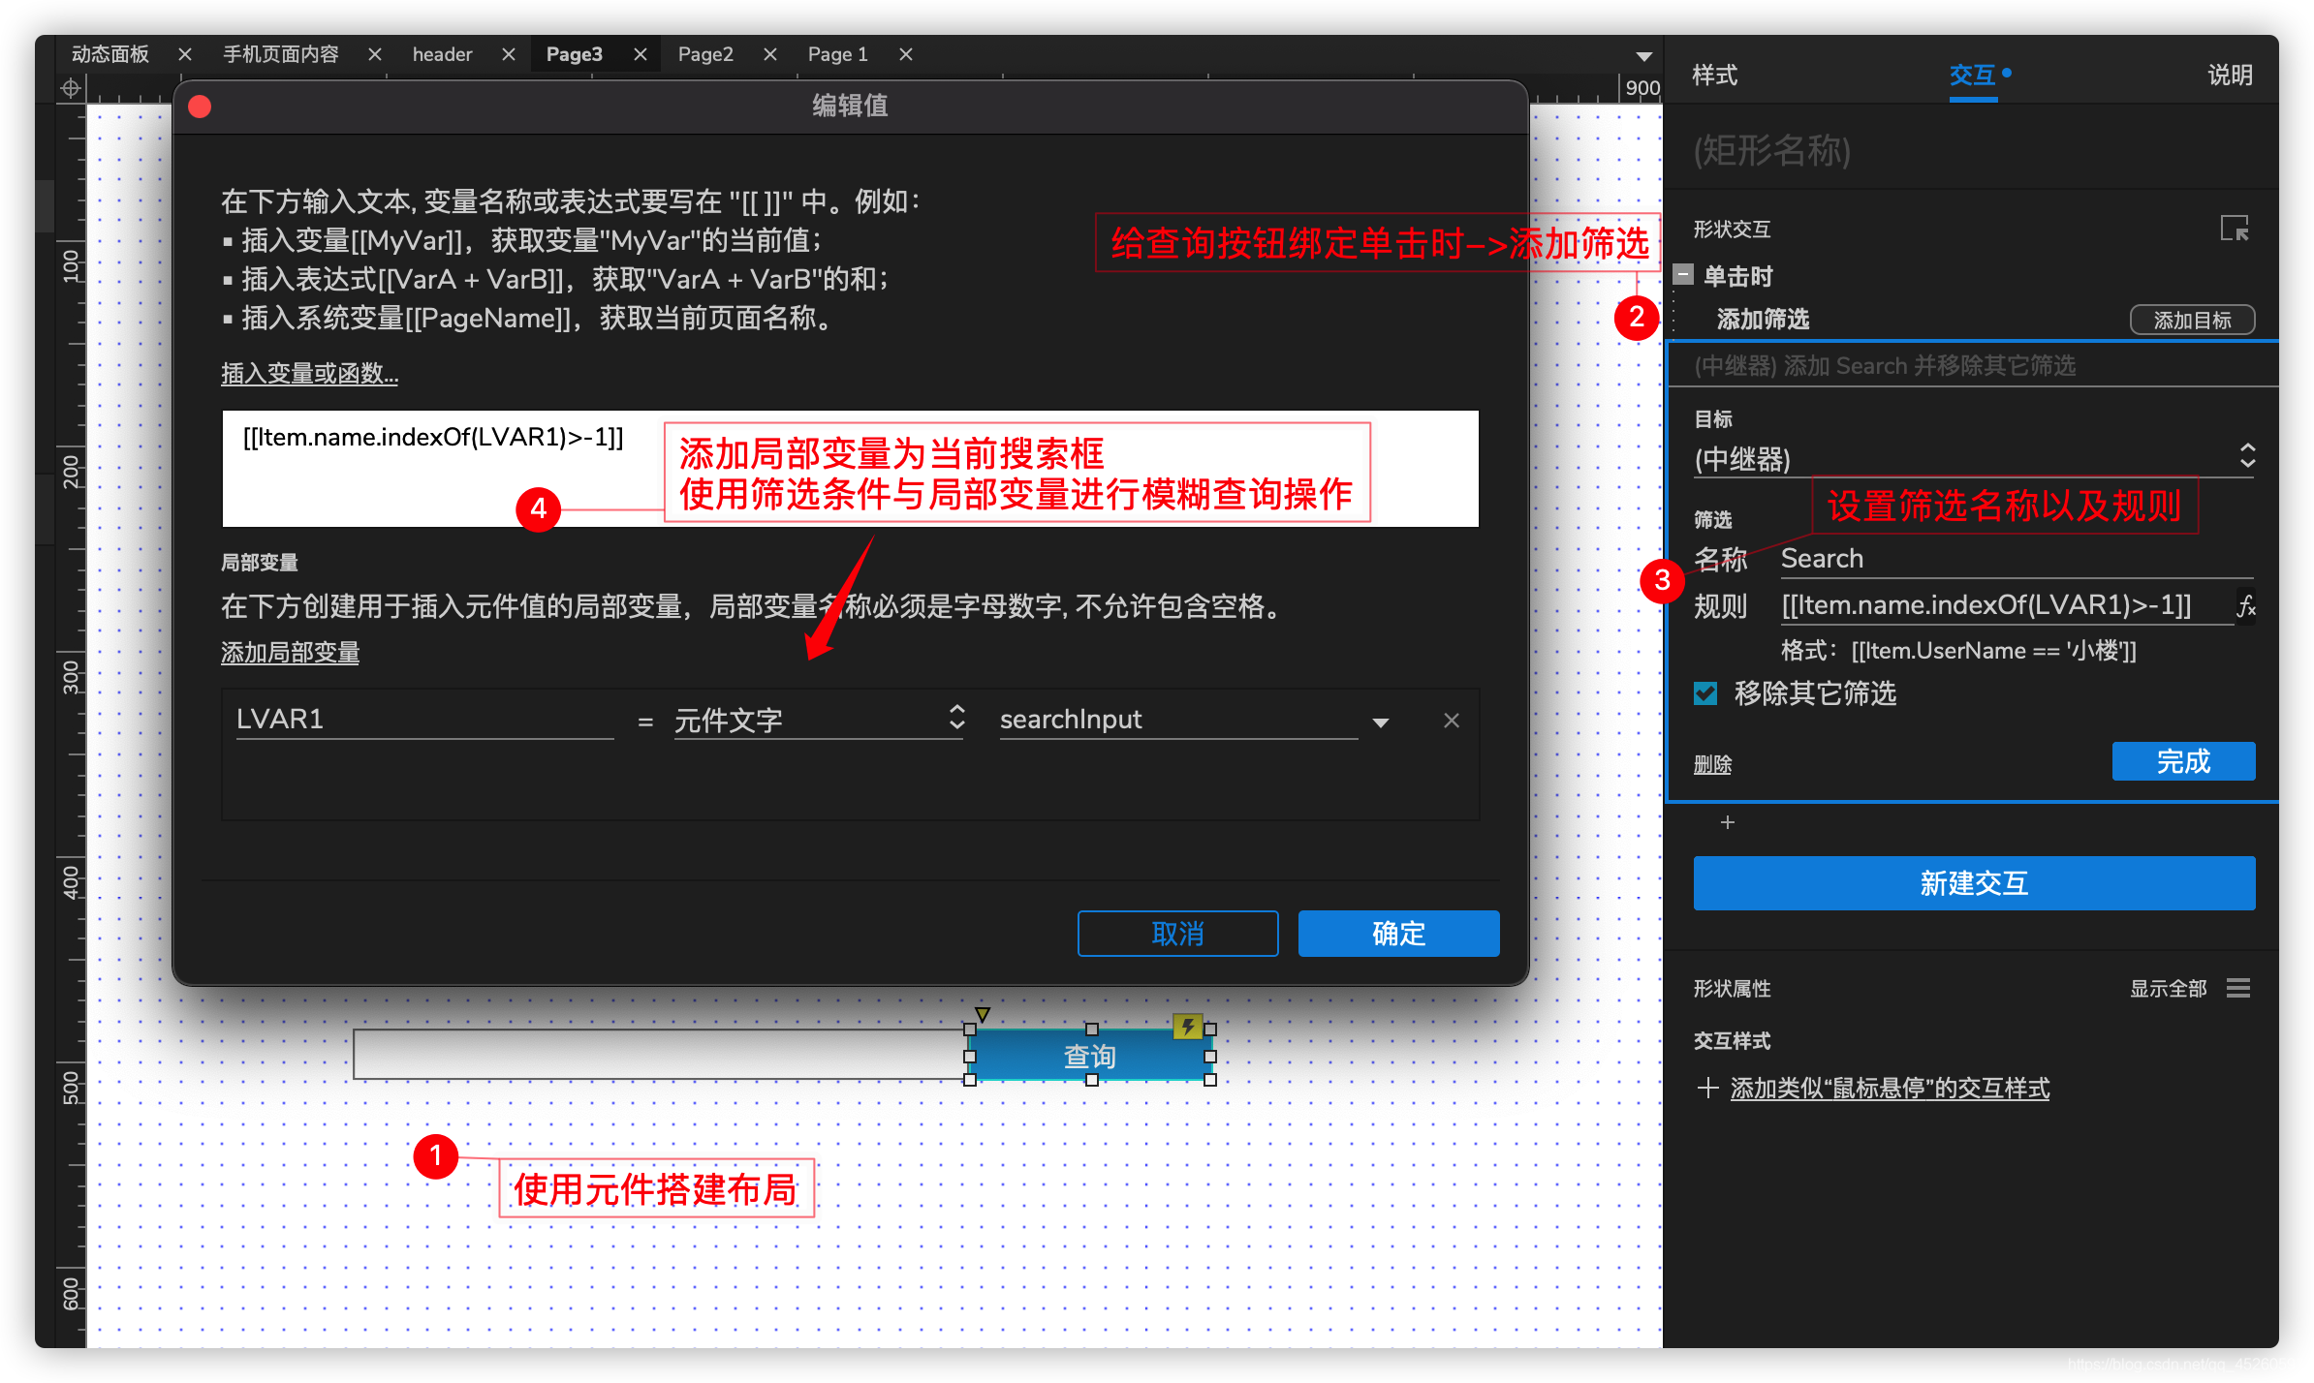Switch to the Page2 tab
Image resolution: width=2314 pixels, height=1383 pixels.
click(x=705, y=54)
